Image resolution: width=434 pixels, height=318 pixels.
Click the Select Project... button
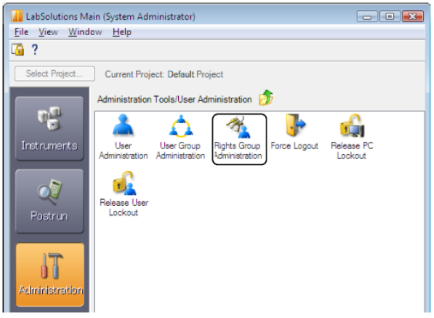[x=55, y=74]
